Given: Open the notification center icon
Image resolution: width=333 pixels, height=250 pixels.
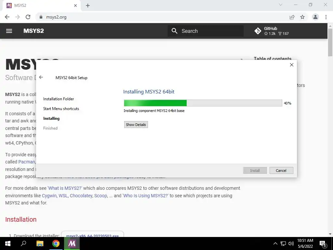Looking at the screenshot, I should [323, 243].
